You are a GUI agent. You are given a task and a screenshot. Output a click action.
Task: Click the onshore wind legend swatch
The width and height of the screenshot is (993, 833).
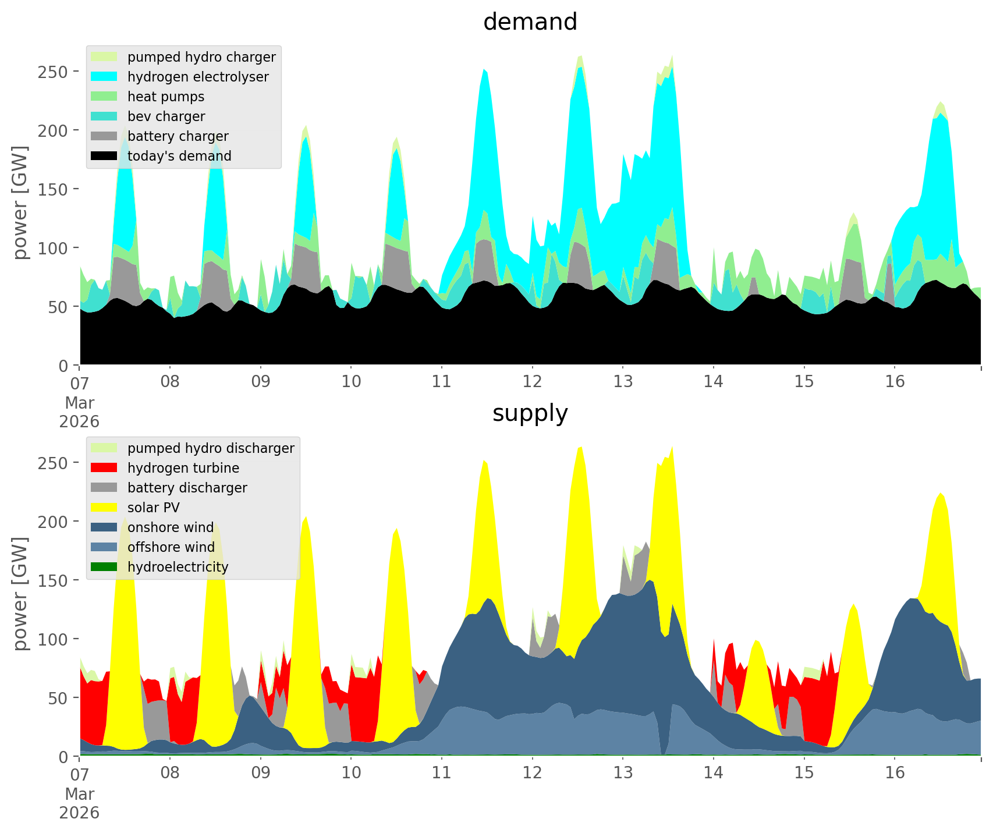(104, 527)
